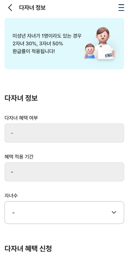
Task: Click the 혜택 적용 기간 field
Action: pos(64,172)
